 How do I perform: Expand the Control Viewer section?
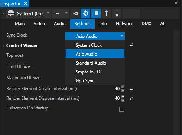tap(3, 46)
